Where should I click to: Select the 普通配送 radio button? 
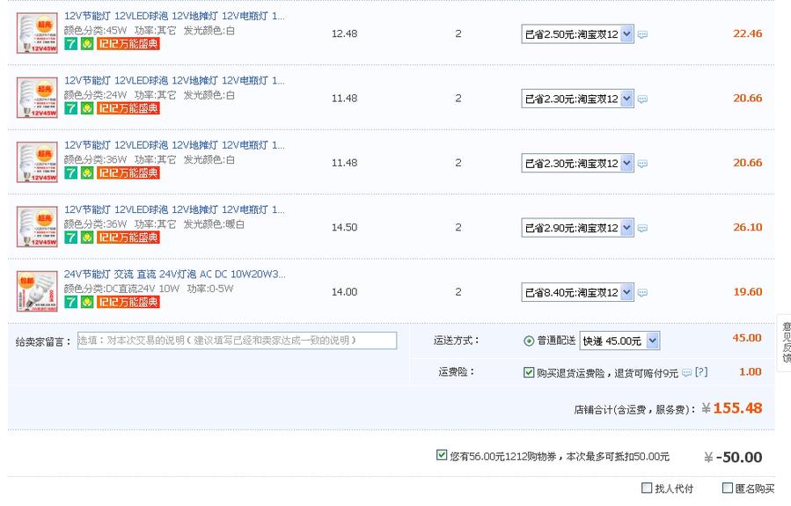click(529, 341)
